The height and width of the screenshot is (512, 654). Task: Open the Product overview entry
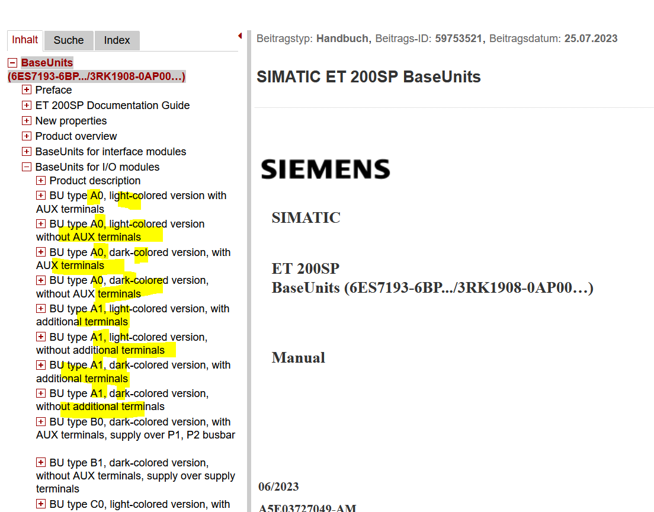coord(76,136)
